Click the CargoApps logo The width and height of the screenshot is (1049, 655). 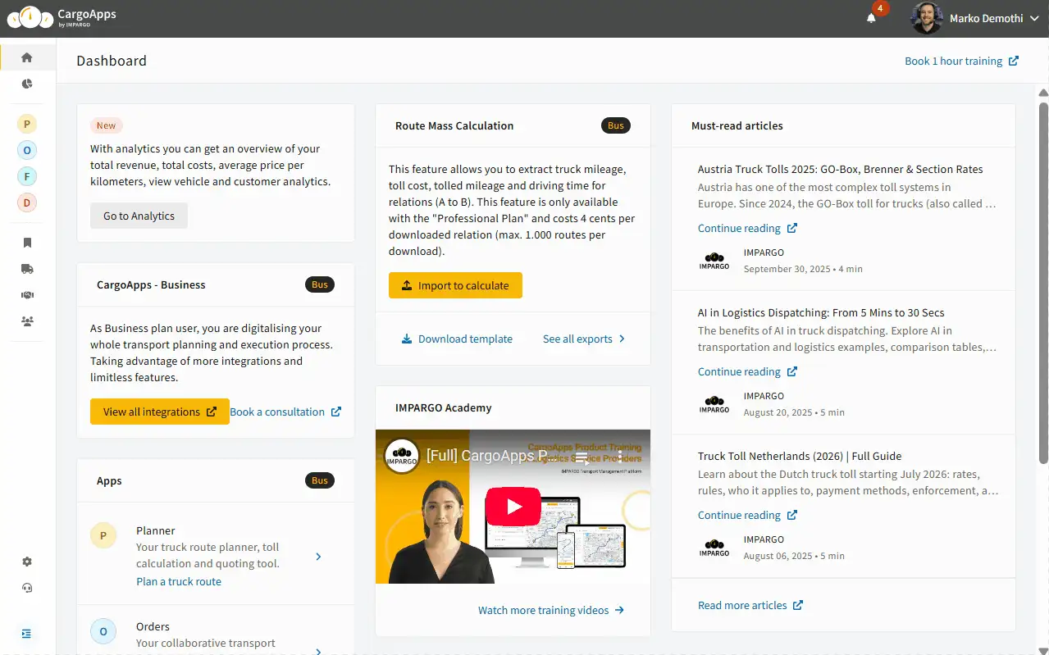click(x=62, y=16)
